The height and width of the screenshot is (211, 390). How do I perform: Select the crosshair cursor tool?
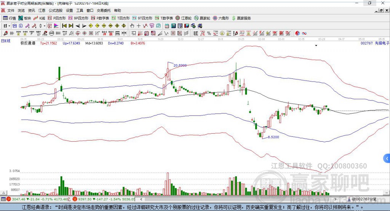(139, 26)
